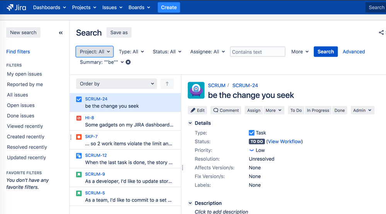The height and width of the screenshot is (214, 386).
Task: Open the Issues menu
Action: coord(112,7)
